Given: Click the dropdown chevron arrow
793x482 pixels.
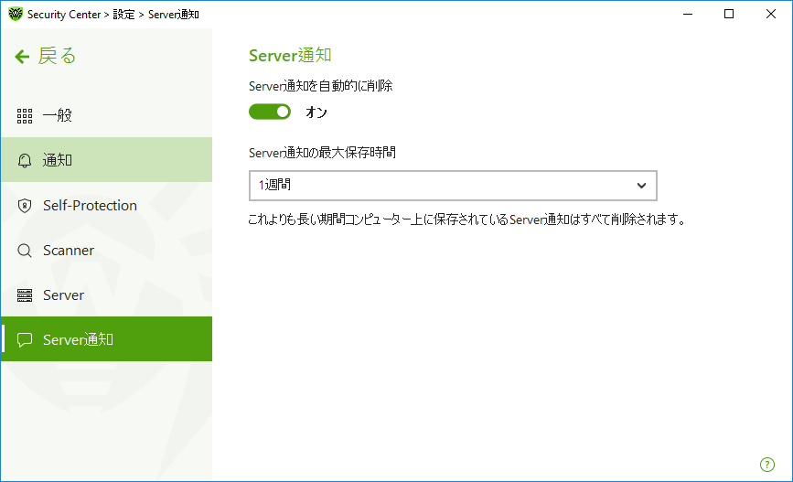Looking at the screenshot, I should (641, 186).
